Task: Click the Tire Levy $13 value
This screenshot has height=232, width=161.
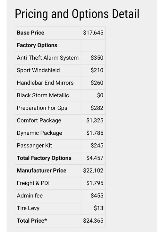Action: pyautogui.click(x=98, y=208)
